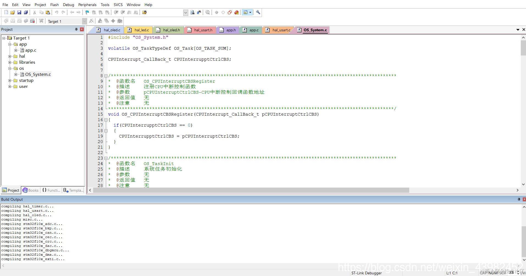This screenshot has height=276, width=526.
Task: Open Options for Target
Action: click(x=91, y=21)
